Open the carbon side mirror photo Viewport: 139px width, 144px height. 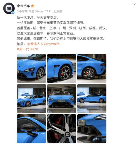click(31, 129)
